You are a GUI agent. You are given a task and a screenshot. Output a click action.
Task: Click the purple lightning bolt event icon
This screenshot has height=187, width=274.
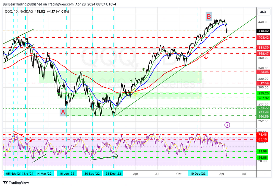point(227,125)
